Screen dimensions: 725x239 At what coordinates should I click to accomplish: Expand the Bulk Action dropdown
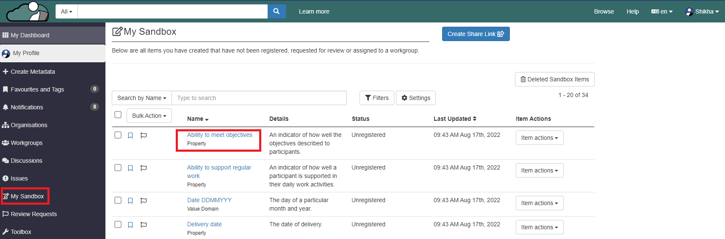[x=149, y=116]
